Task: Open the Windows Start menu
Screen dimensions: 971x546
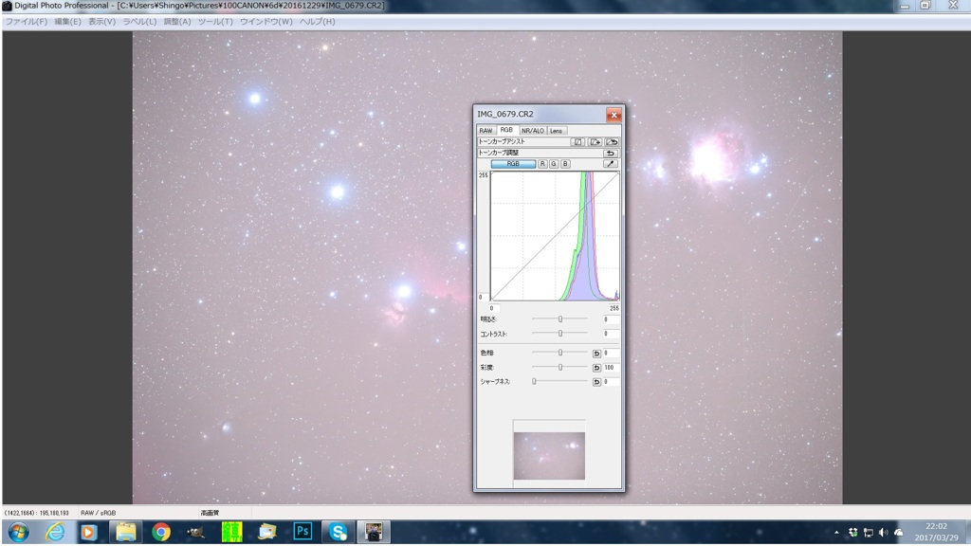Action: 18,533
